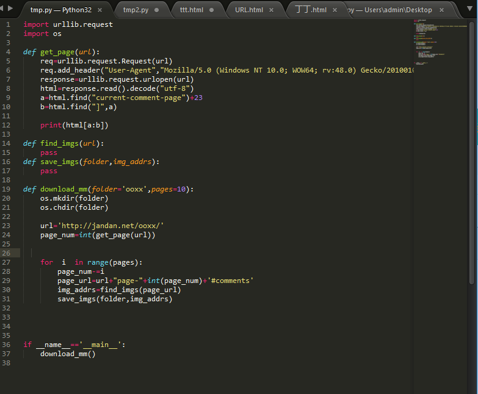Click the right tab scroll arrow
The height and width of the screenshot is (394, 478).
[x=10, y=8]
